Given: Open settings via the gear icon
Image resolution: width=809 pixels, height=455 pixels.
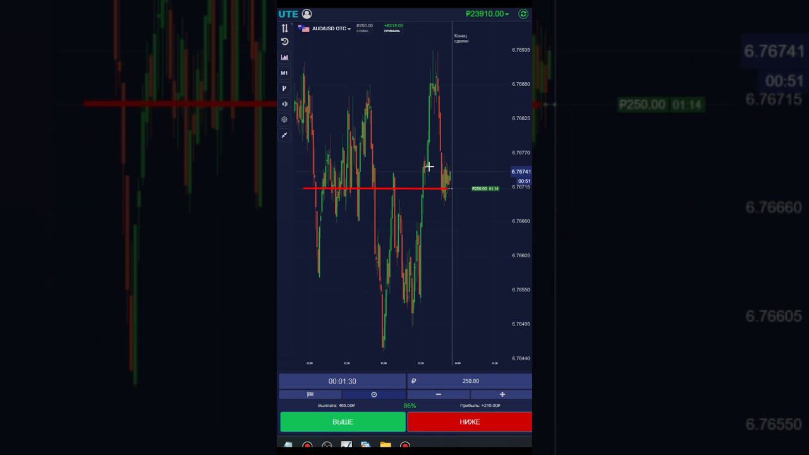Looking at the screenshot, I should click(x=284, y=119).
